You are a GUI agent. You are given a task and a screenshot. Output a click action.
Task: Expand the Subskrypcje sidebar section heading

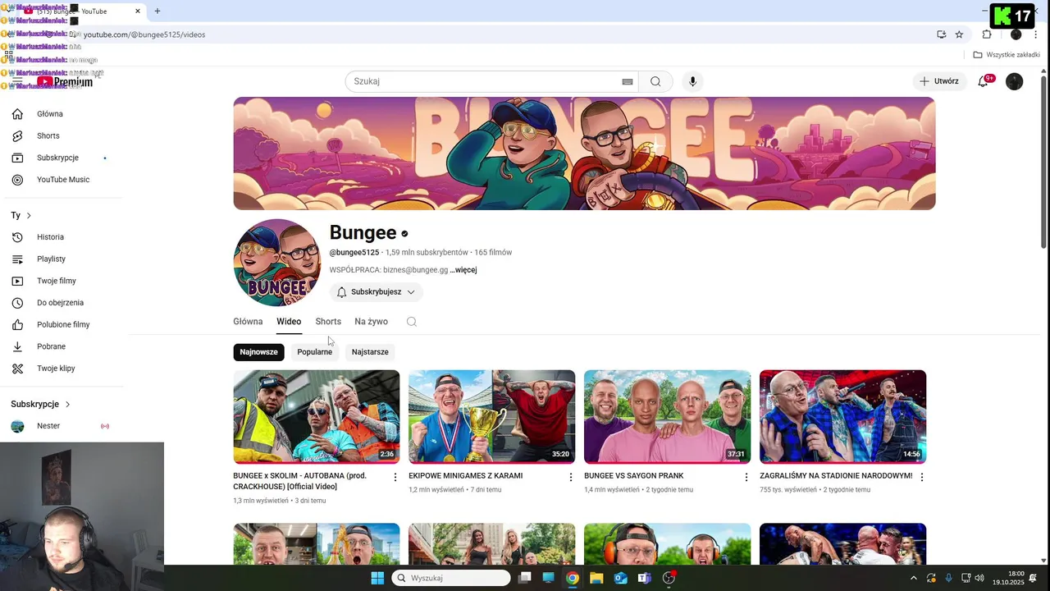[x=40, y=405]
